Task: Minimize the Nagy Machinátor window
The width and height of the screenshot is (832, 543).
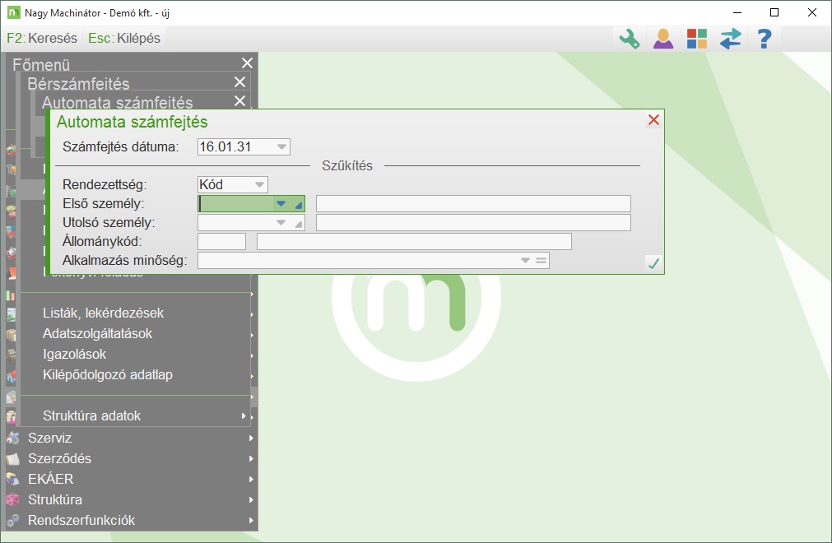Action: 737,12
